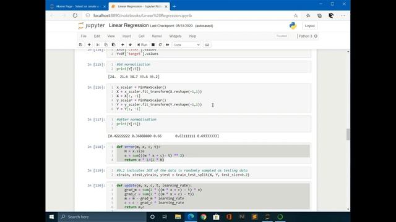
Task: Click the taskbar Search here box
Action: tap(102, 216)
